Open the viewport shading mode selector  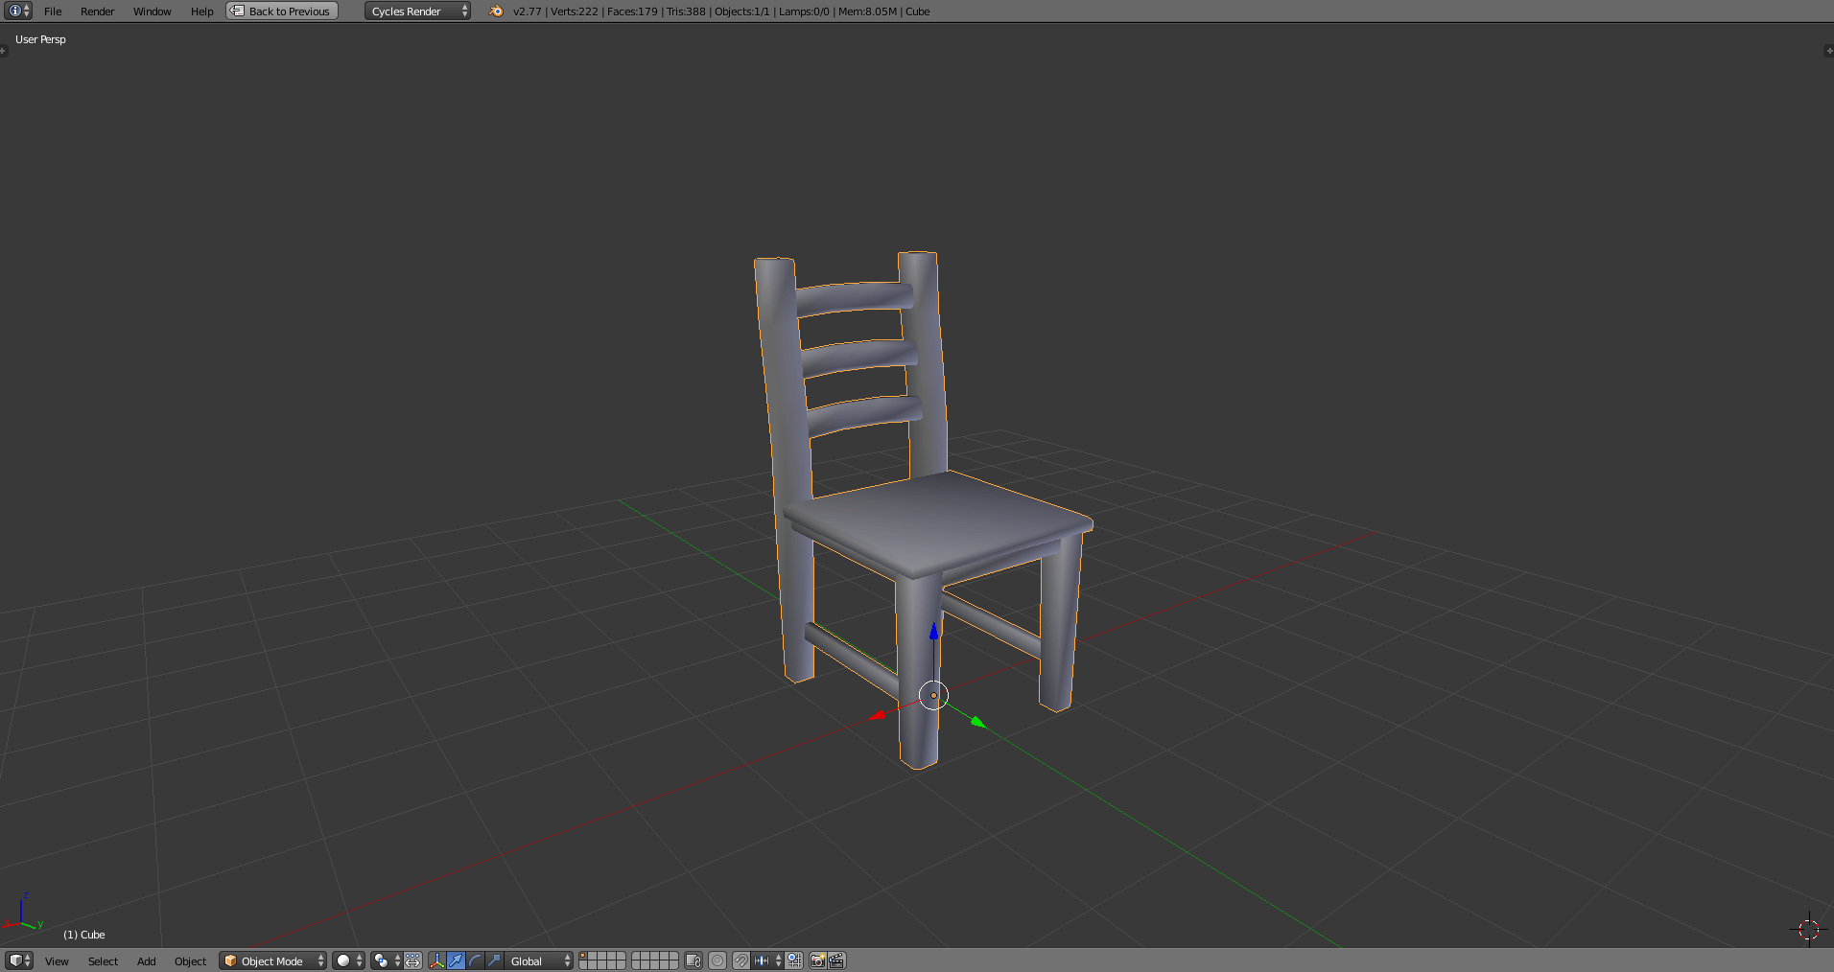point(348,960)
